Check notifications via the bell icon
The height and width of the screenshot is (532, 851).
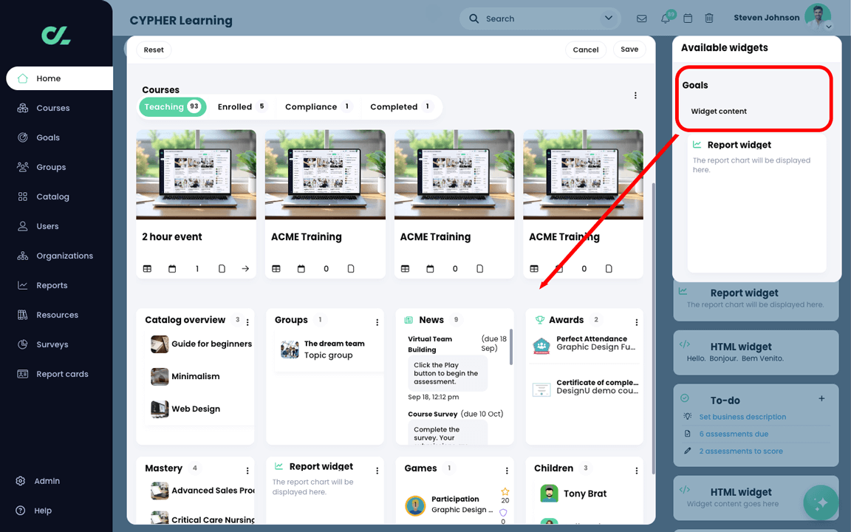coord(665,18)
